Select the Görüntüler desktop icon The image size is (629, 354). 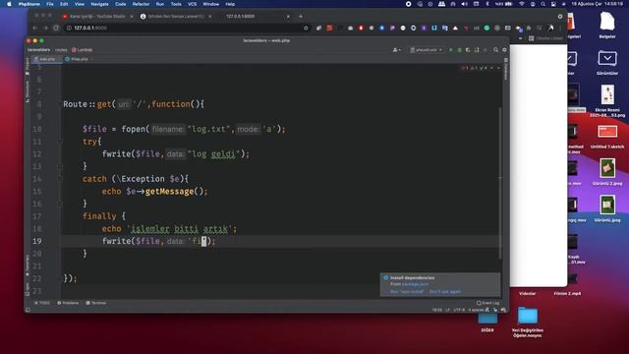click(607, 62)
